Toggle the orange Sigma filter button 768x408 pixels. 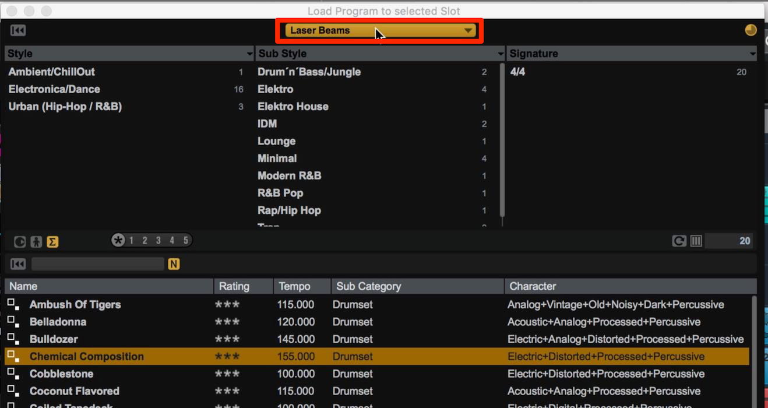pyautogui.click(x=52, y=242)
